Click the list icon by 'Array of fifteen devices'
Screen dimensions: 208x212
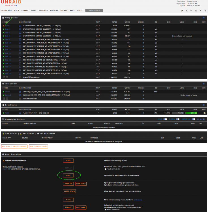point(20,77)
